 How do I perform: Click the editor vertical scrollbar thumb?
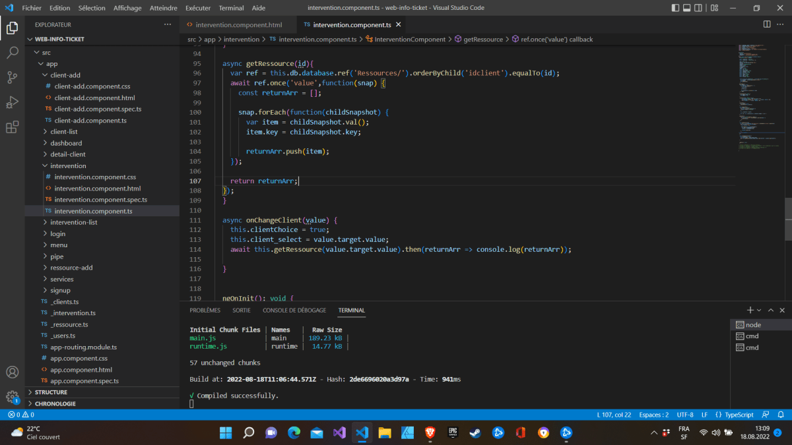pyautogui.click(x=788, y=219)
